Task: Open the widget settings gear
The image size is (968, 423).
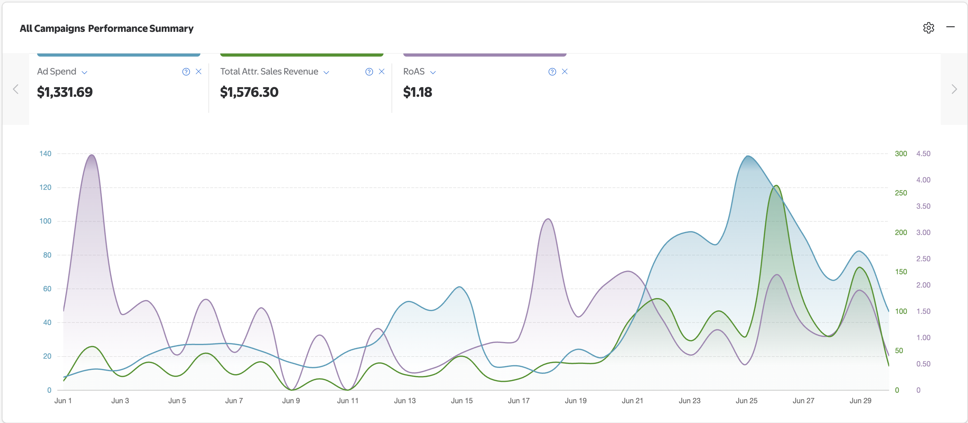Action: (x=928, y=28)
